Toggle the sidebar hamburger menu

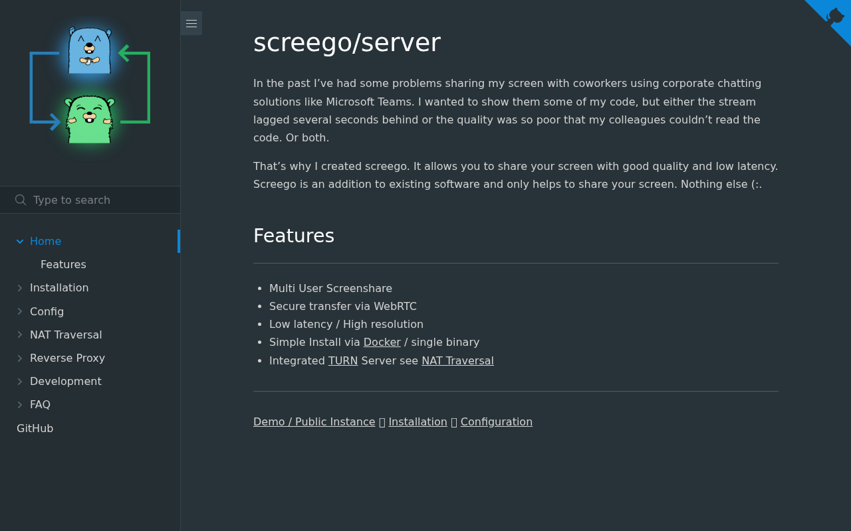(191, 23)
